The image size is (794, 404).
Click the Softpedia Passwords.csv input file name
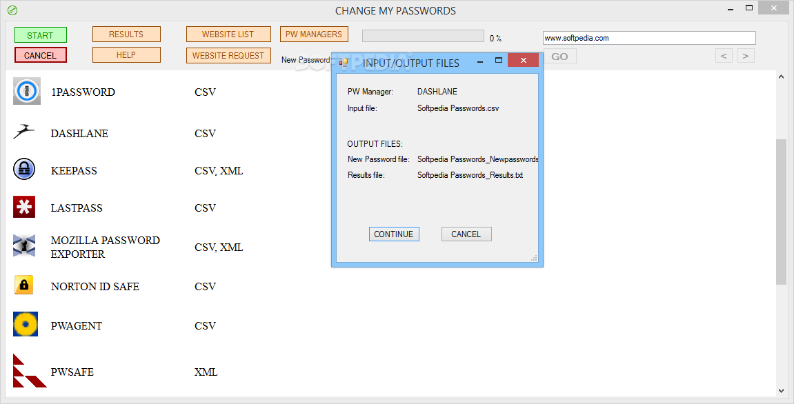point(458,108)
